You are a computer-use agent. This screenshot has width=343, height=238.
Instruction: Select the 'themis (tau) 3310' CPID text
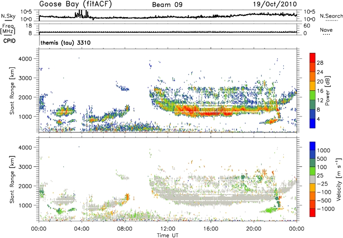(66, 43)
